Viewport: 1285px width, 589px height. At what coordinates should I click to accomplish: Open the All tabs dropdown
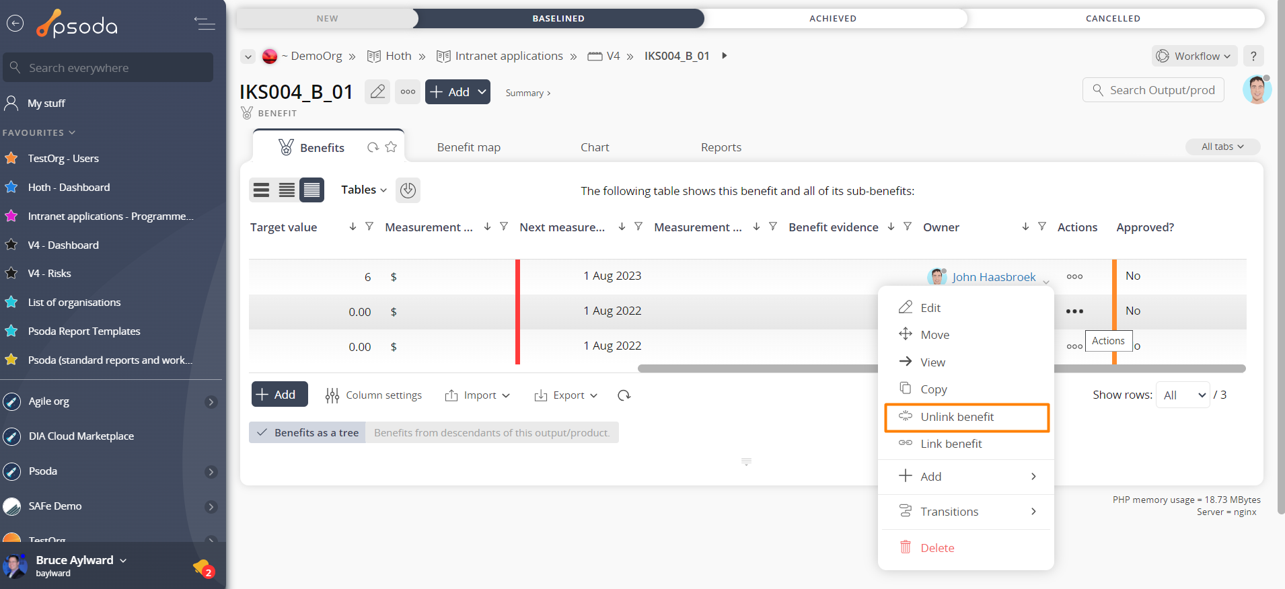click(x=1222, y=147)
